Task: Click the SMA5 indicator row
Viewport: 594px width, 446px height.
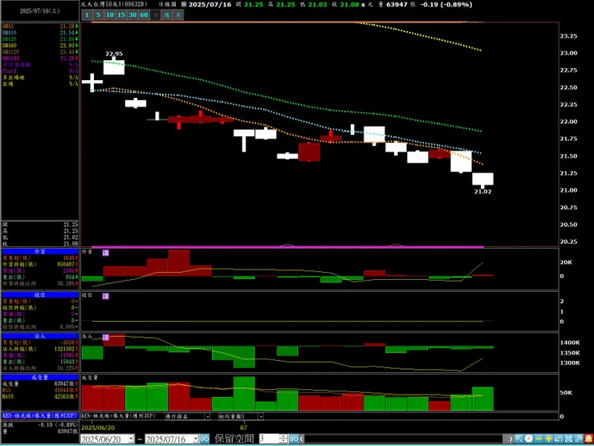Action: click(40, 26)
